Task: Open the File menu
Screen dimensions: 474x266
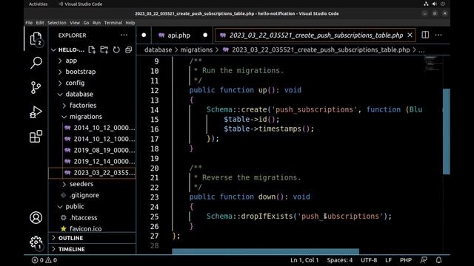Action: point(29,23)
